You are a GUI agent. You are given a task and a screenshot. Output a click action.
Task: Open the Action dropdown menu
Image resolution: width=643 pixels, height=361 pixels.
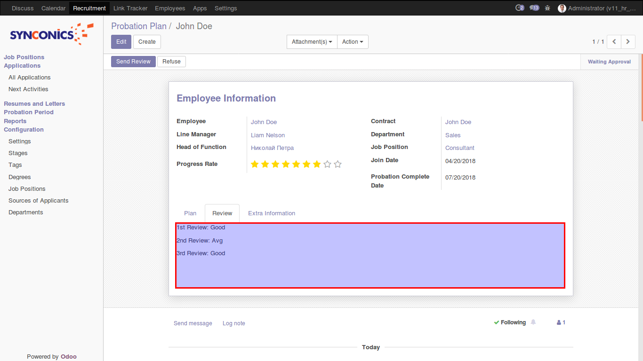click(x=353, y=42)
